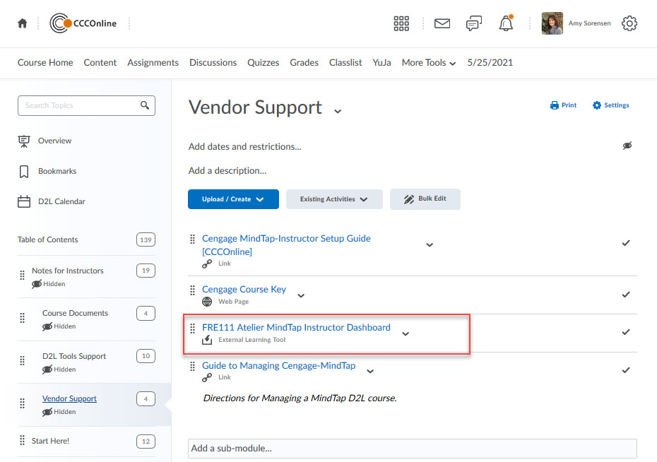Toggle completion checkmark for Cengage Course Key
657x462 pixels.
[626, 295]
